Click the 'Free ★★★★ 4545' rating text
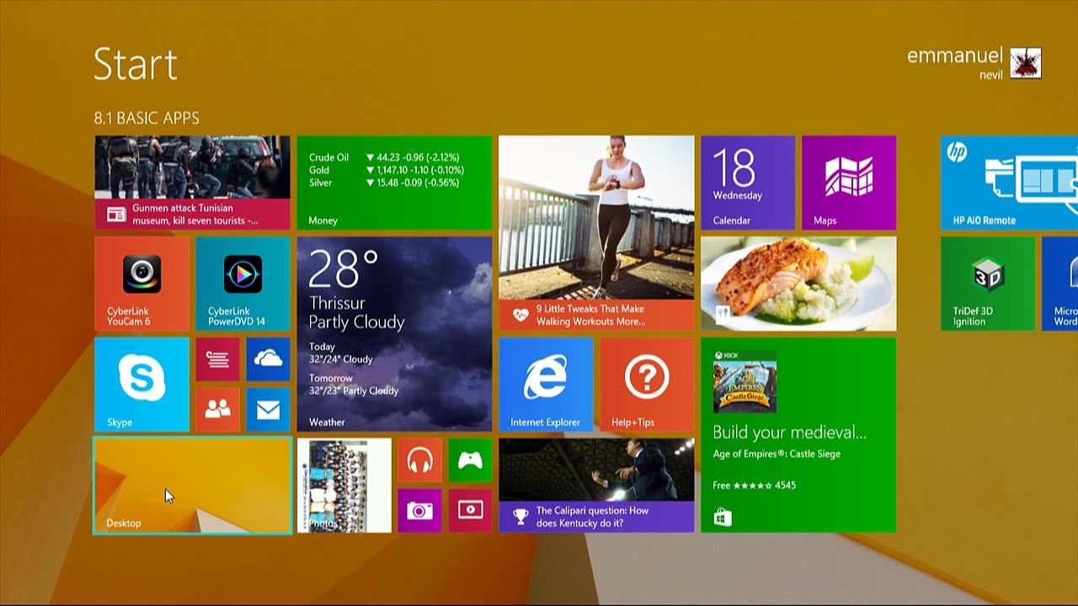Screen dimensions: 1078x606 click(754, 486)
